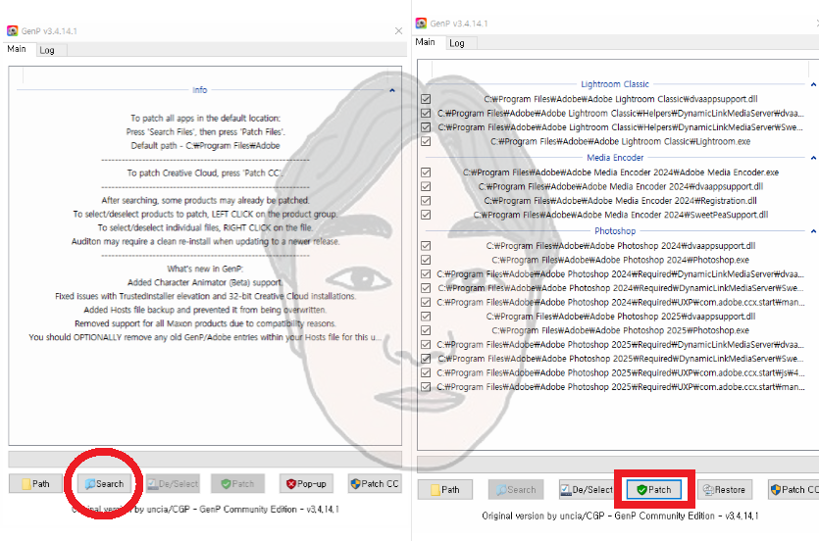Select Photoshop 2024 DynamicLinkMediaServer Swe... path
This screenshot has width=819, height=541.
[621, 288]
